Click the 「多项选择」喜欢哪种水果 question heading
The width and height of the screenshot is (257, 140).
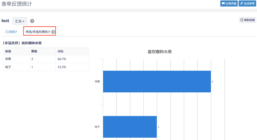coord(22,43)
